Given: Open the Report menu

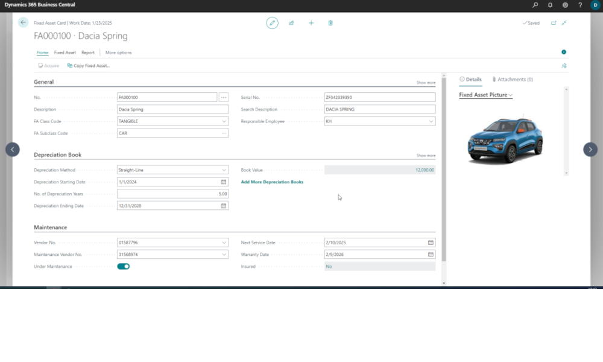Looking at the screenshot, I should [x=87, y=52].
